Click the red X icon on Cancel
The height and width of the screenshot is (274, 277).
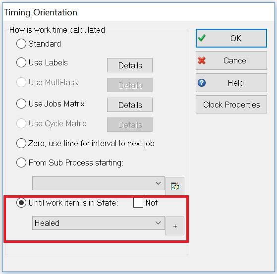[x=201, y=60]
